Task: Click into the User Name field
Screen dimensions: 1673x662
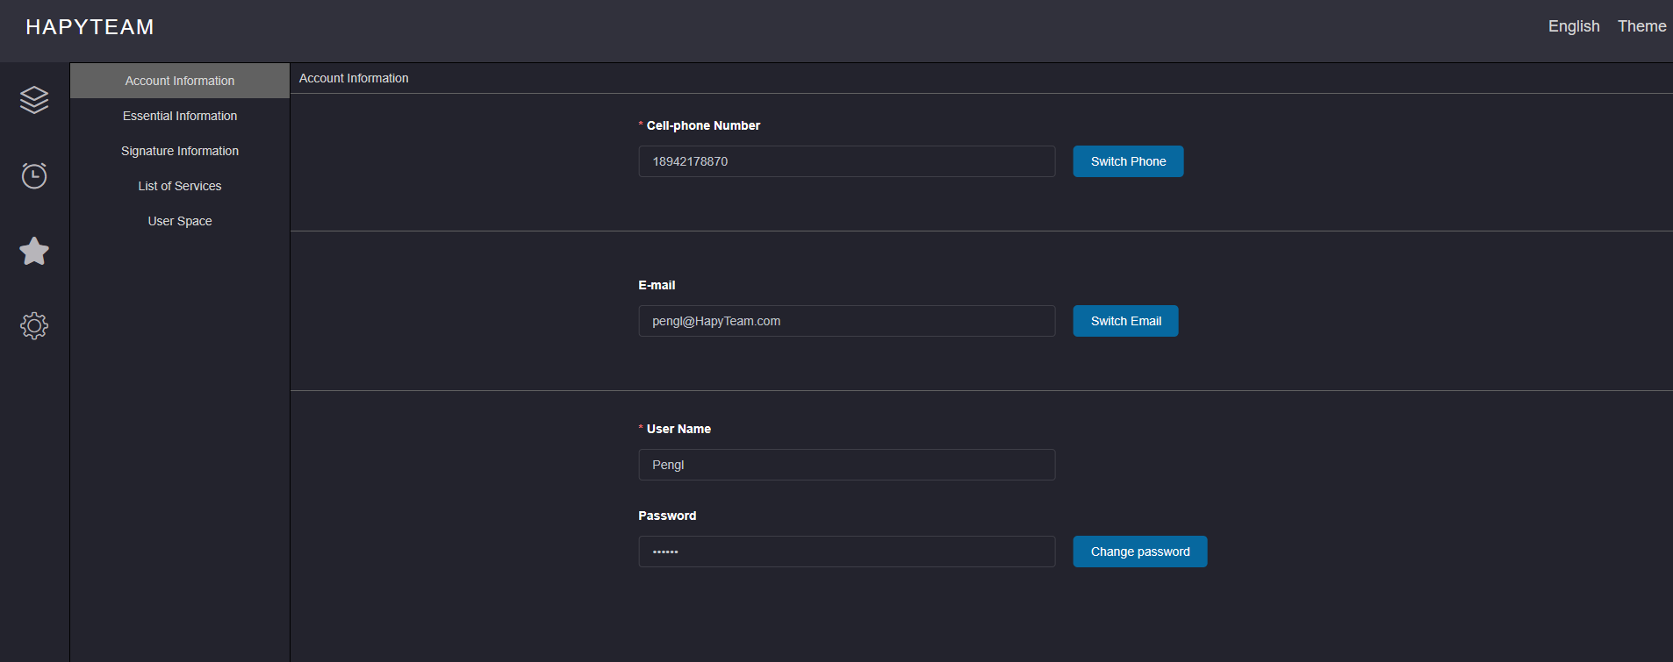Action: point(847,465)
